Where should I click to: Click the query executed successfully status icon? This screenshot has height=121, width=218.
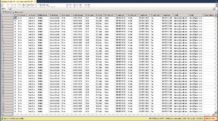2,119
